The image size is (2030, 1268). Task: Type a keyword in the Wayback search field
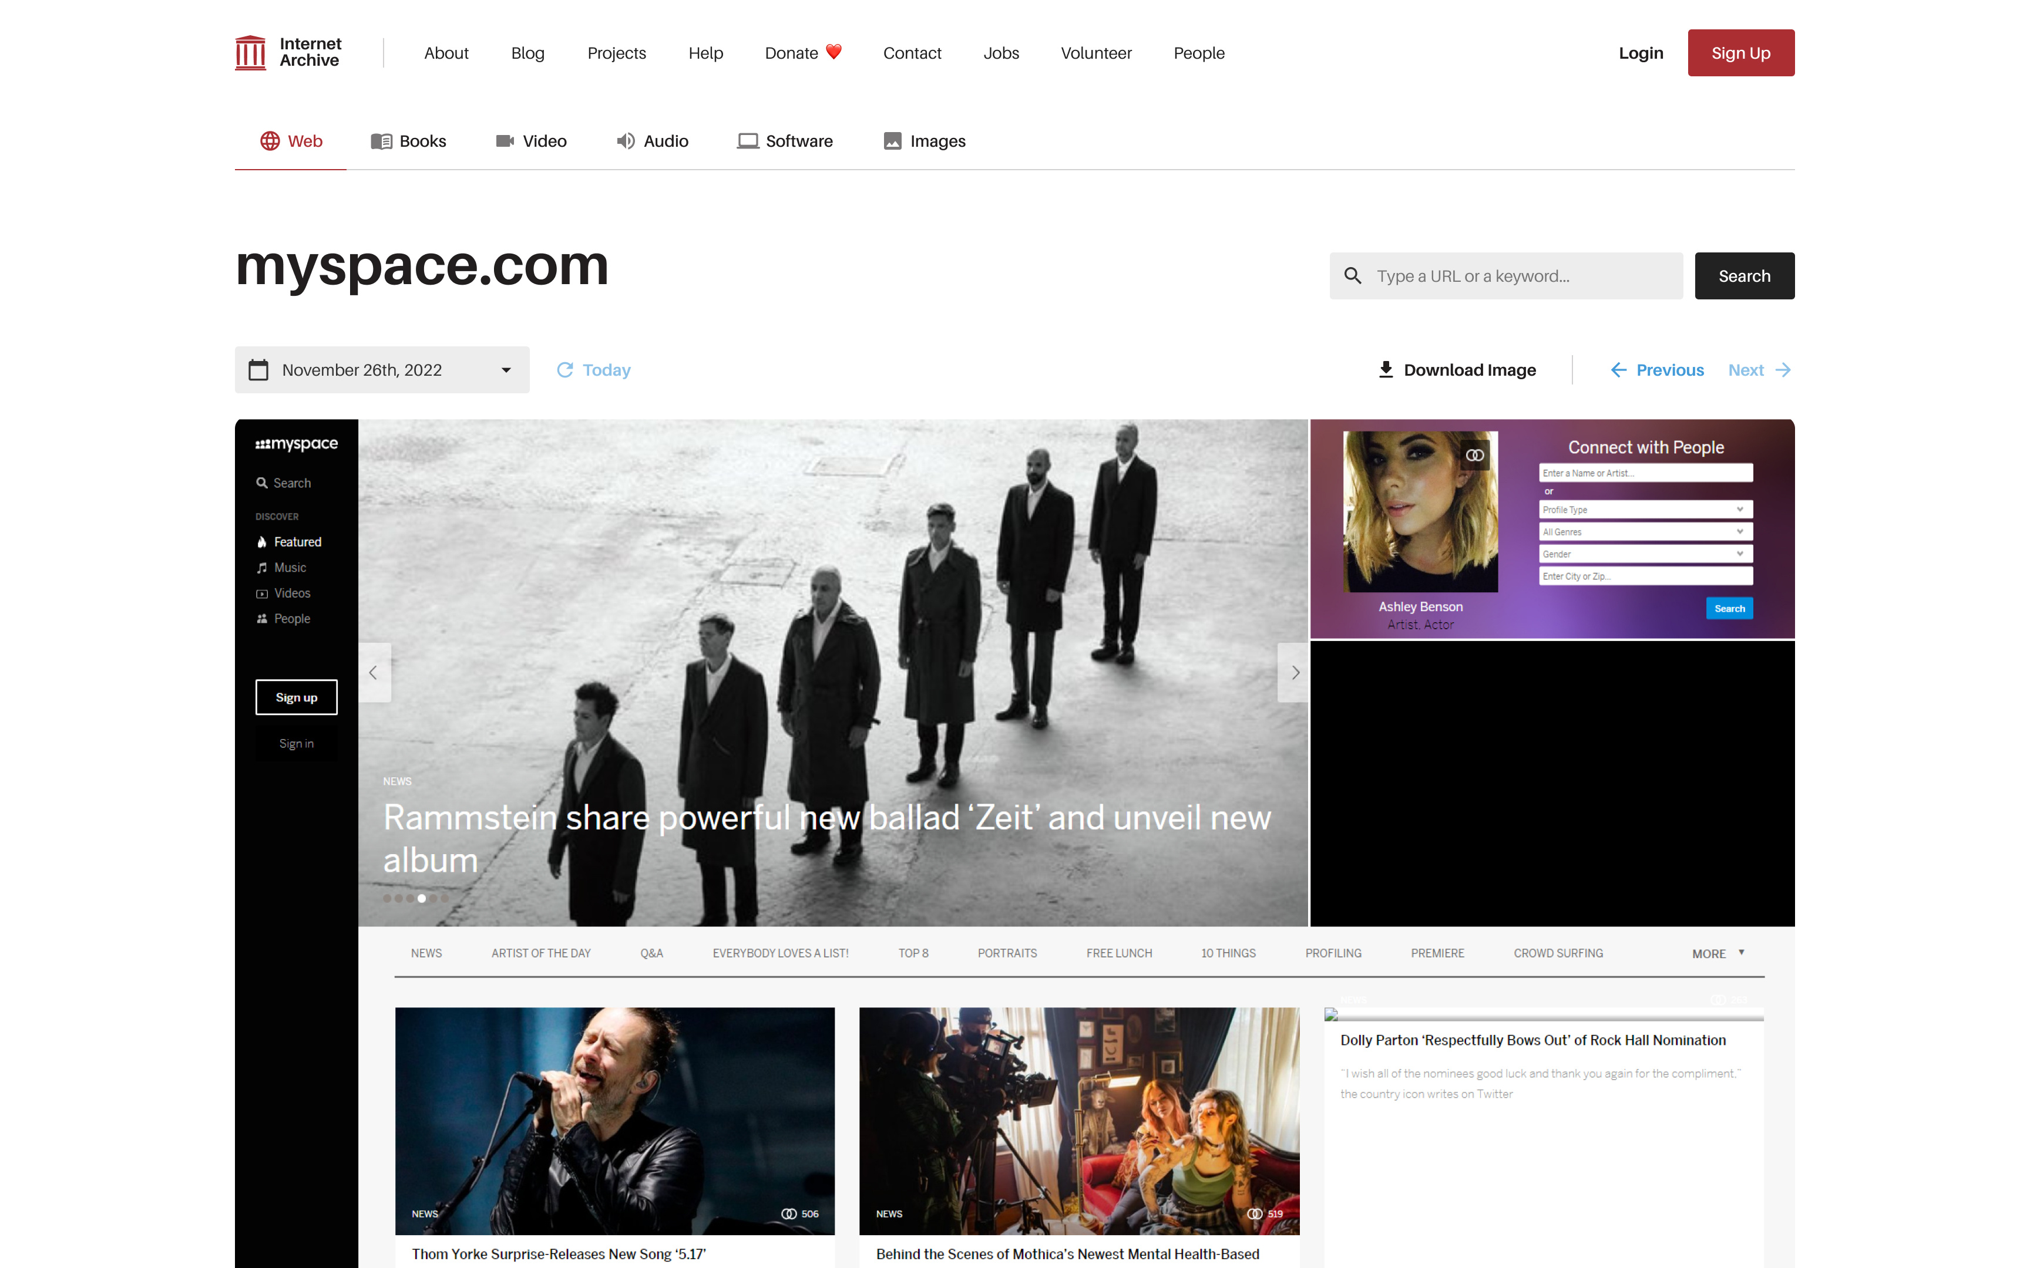coord(1505,275)
